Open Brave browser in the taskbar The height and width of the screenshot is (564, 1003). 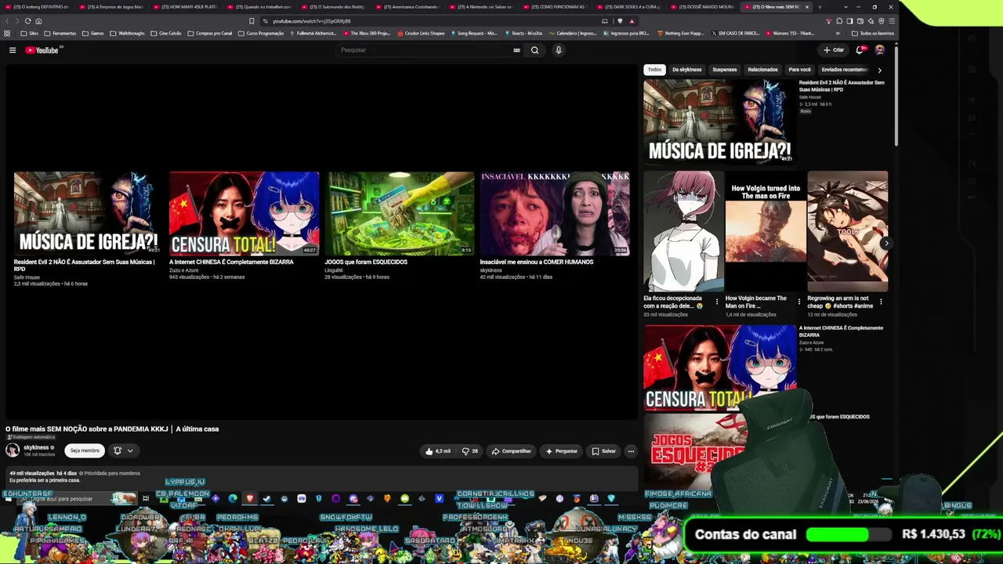click(250, 498)
